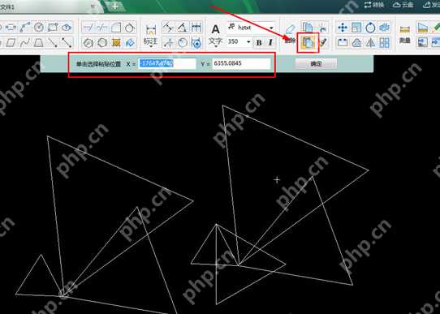Choose the Array grid tool icon

pos(385,43)
